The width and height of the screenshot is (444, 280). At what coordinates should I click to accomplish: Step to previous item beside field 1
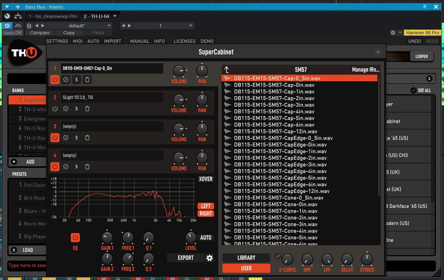pos(123,26)
